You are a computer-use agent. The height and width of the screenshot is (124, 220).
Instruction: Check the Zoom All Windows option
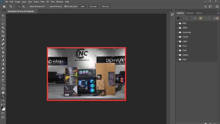pyautogui.click(x=48, y=6)
